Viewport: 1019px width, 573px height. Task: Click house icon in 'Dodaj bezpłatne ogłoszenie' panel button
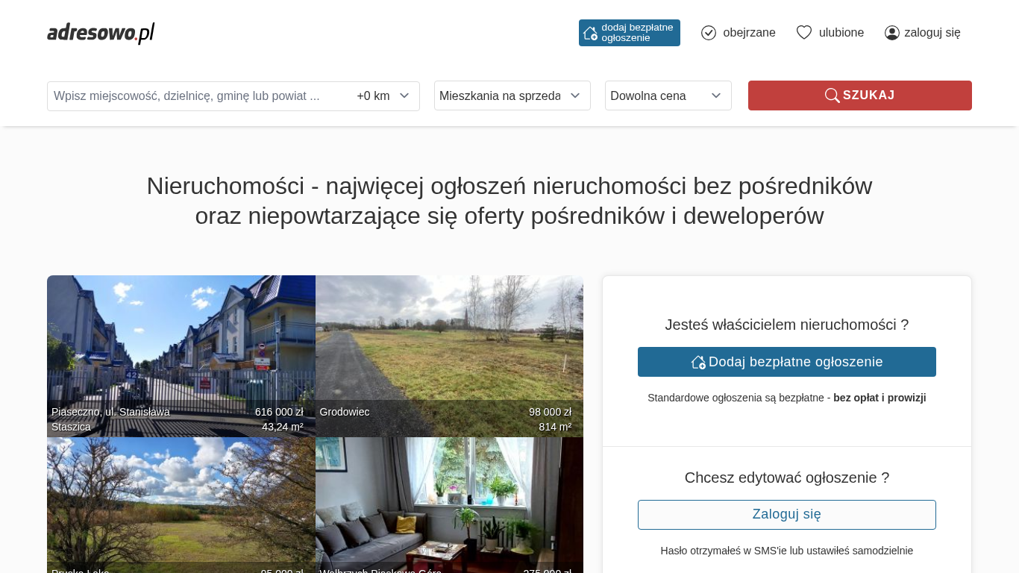coord(698,362)
